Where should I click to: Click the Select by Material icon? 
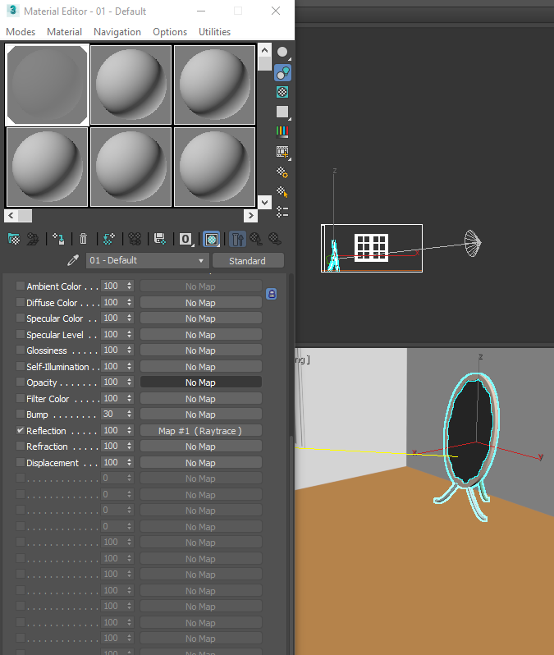[282, 192]
